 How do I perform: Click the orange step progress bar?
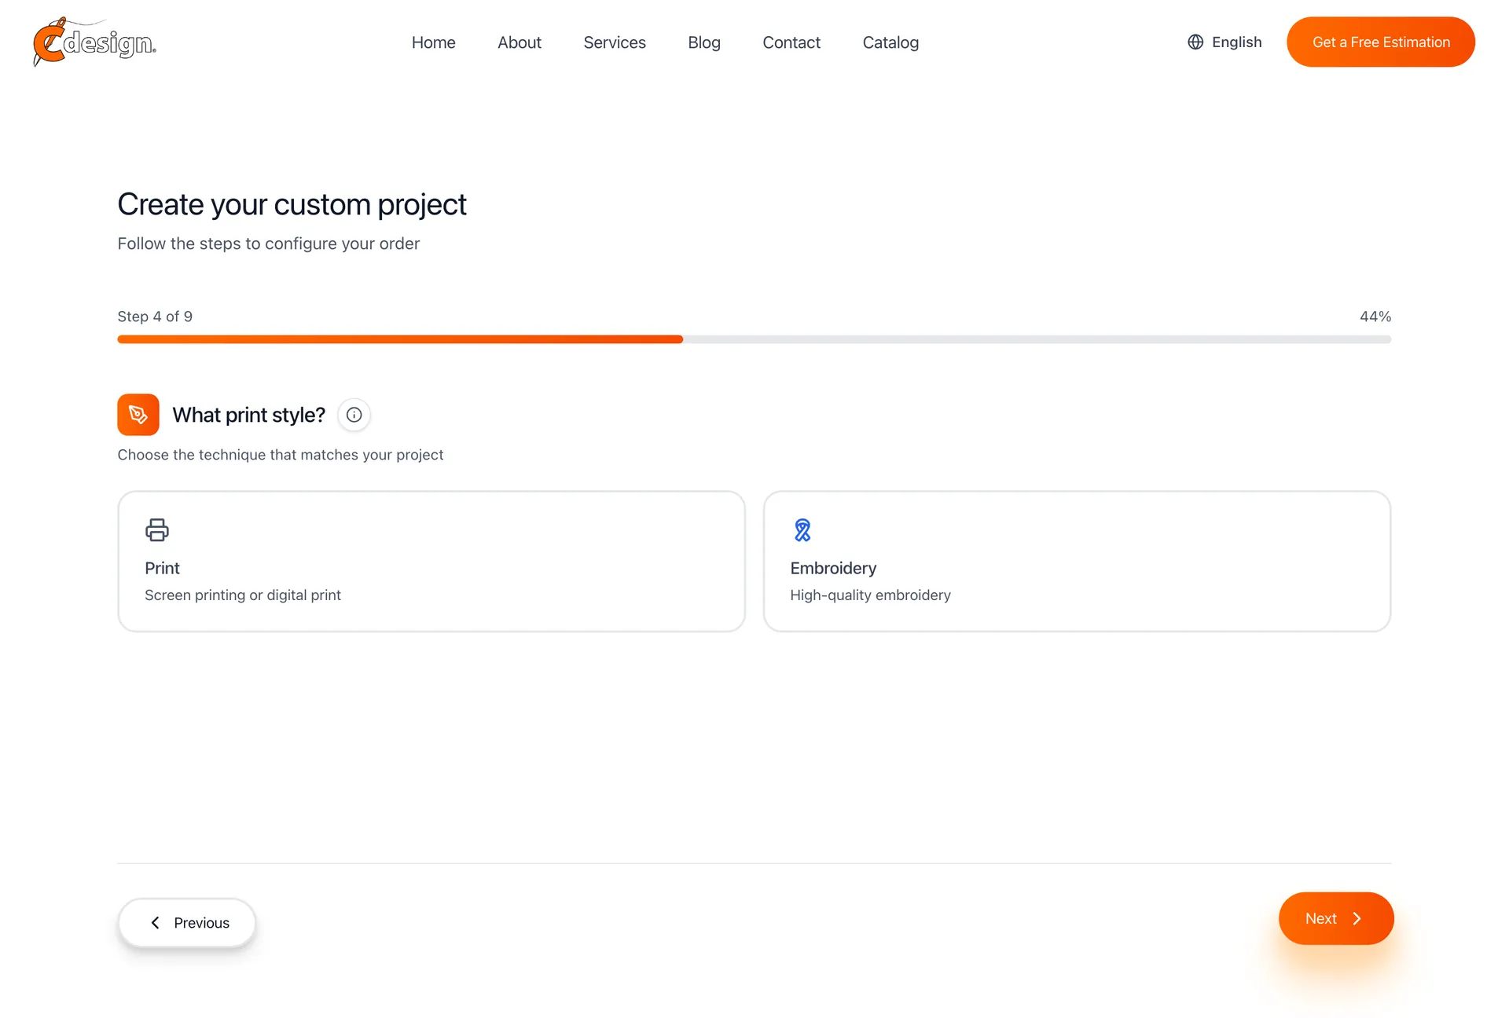[x=400, y=339]
